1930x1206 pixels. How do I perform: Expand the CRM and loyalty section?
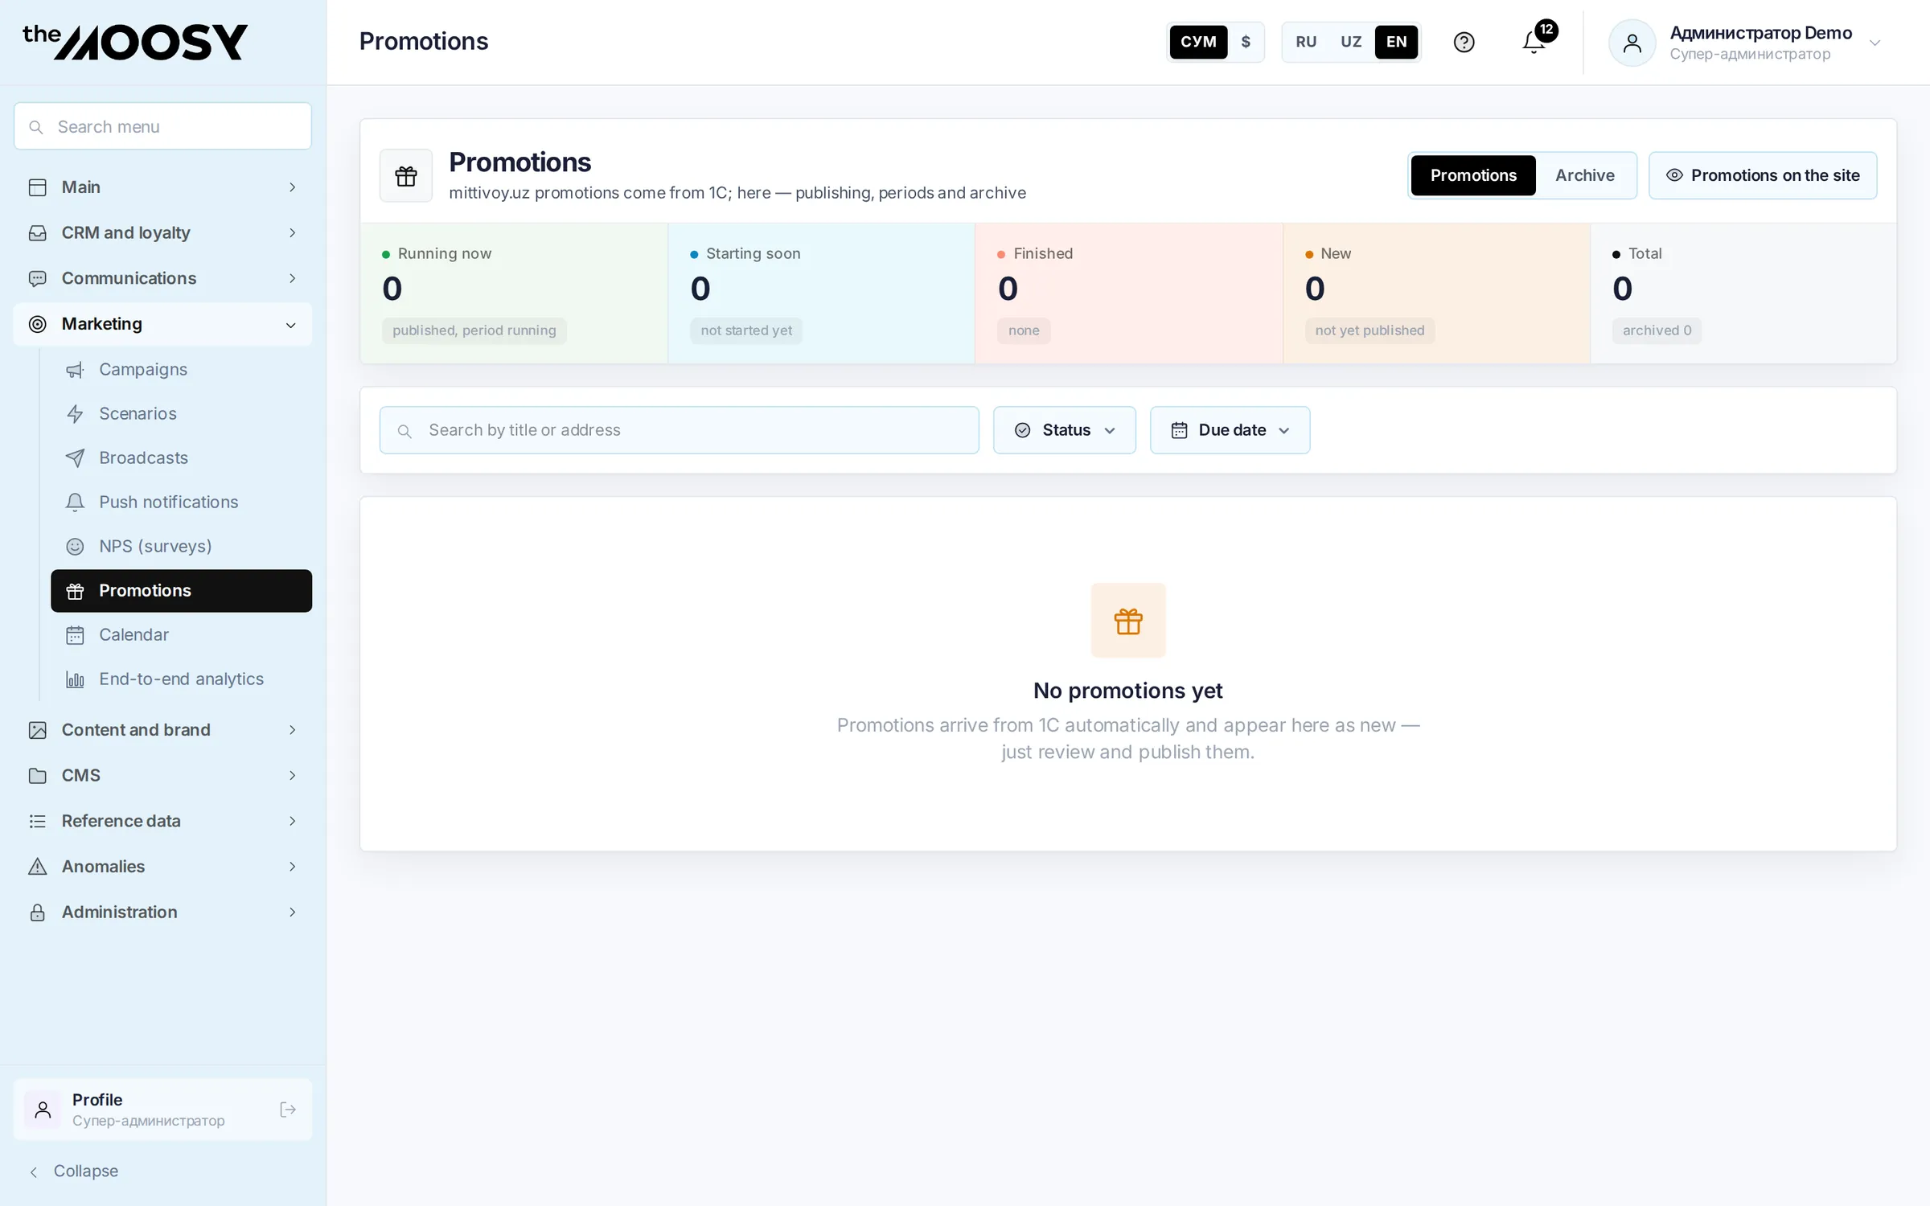[162, 232]
